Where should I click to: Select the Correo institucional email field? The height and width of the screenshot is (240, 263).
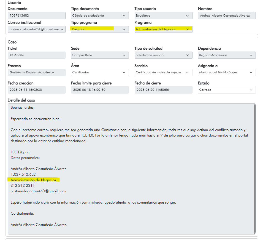pos(37,29)
